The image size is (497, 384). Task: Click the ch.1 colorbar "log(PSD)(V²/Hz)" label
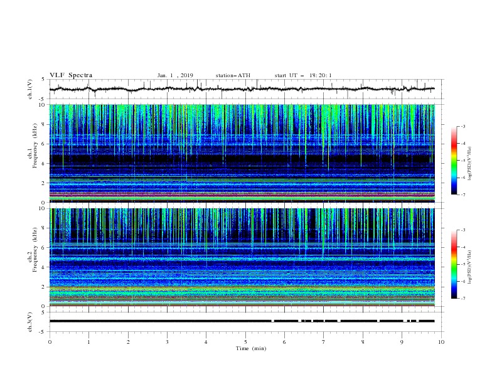point(470,164)
